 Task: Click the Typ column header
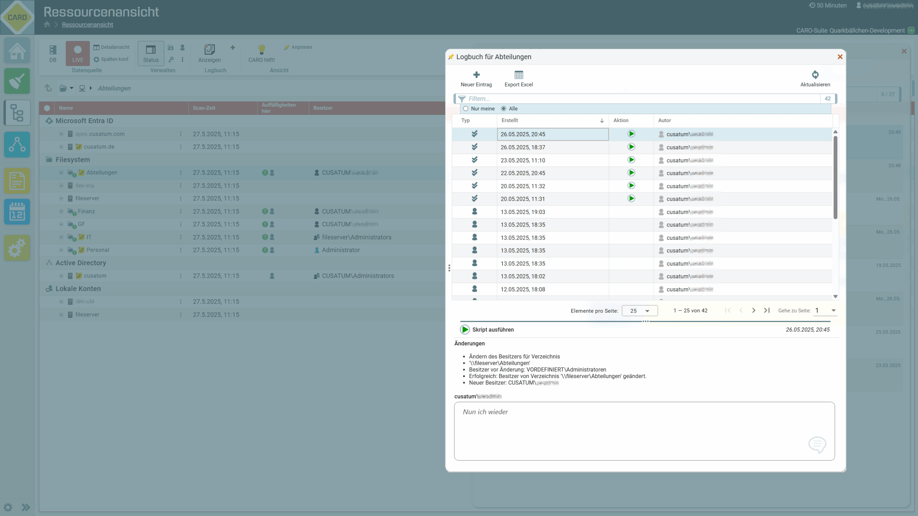click(474, 120)
